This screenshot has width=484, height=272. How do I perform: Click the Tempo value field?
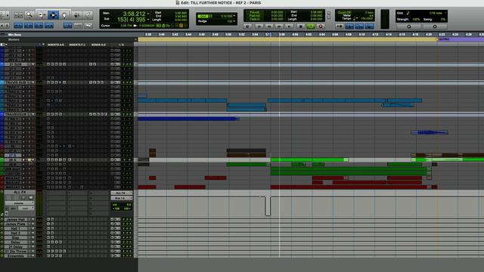366,18
